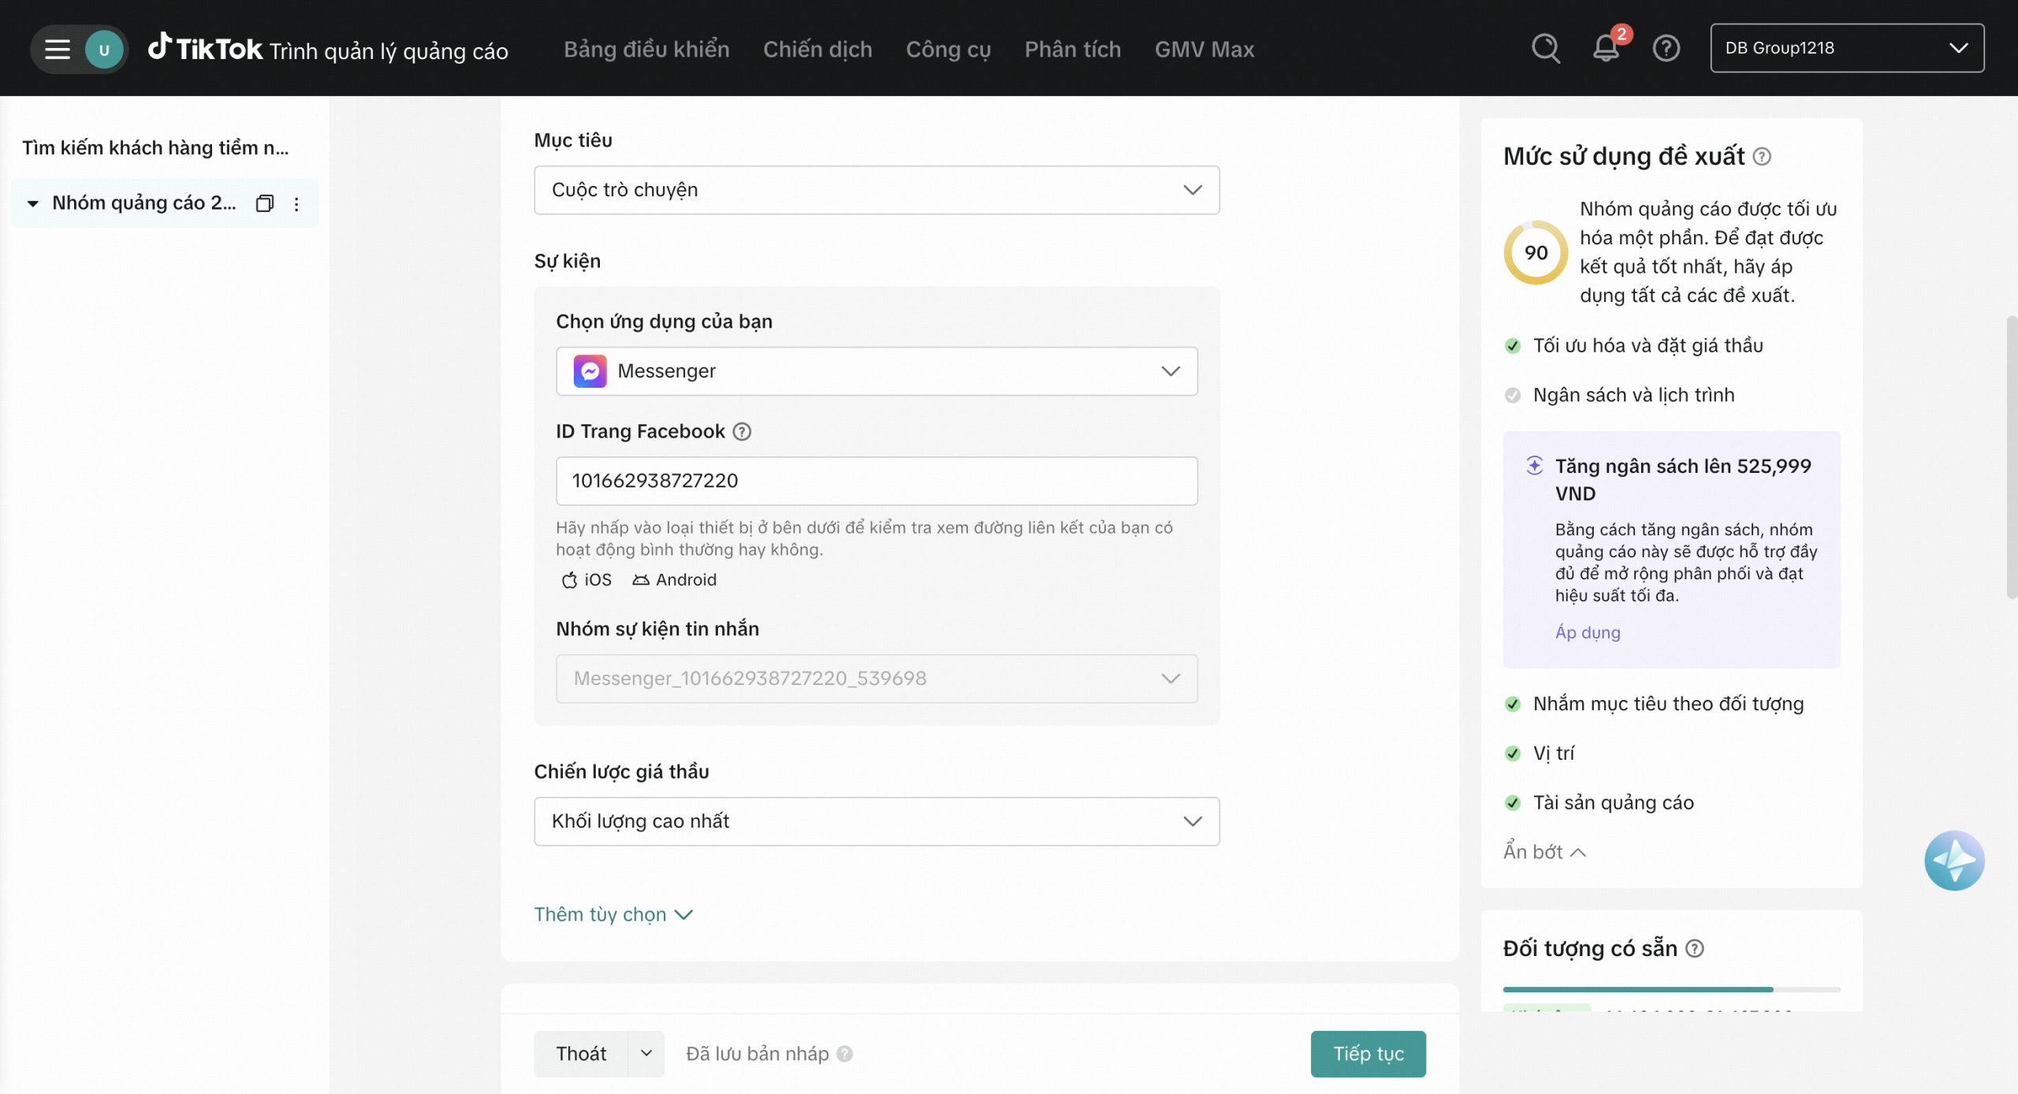2018x1094 pixels.
Task: Click the ID Trang Facebook info icon
Action: tap(742, 431)
